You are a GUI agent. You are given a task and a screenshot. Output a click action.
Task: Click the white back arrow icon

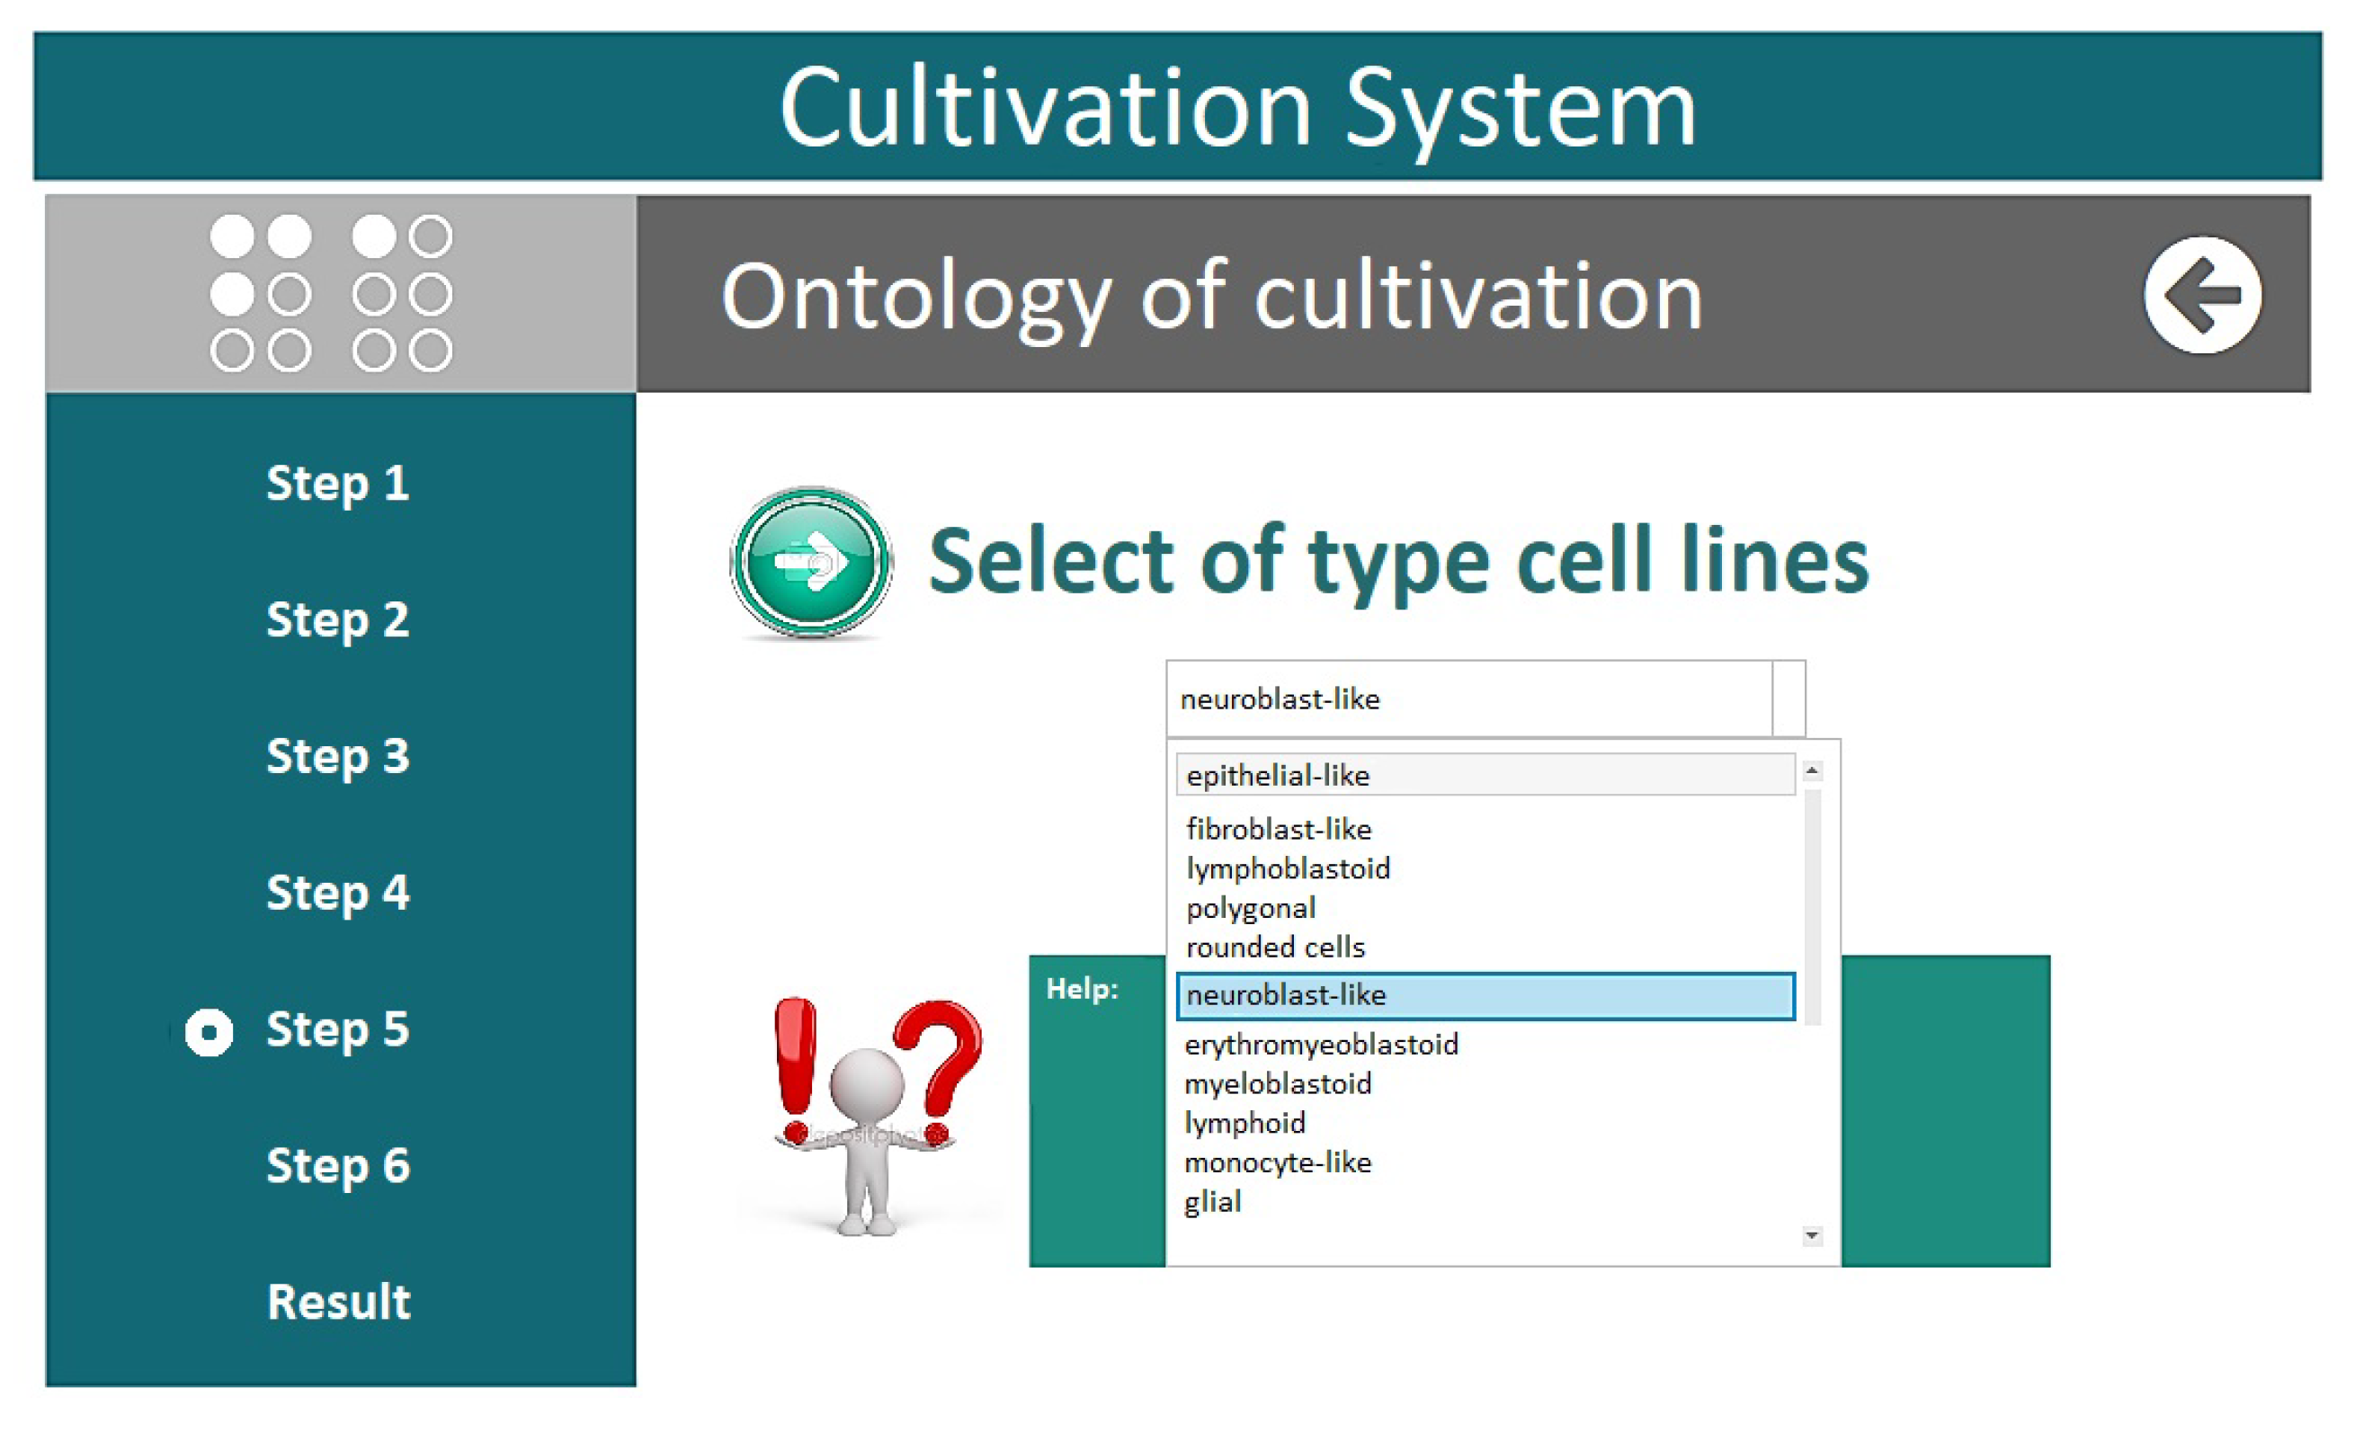click(x=2201, y=295)
